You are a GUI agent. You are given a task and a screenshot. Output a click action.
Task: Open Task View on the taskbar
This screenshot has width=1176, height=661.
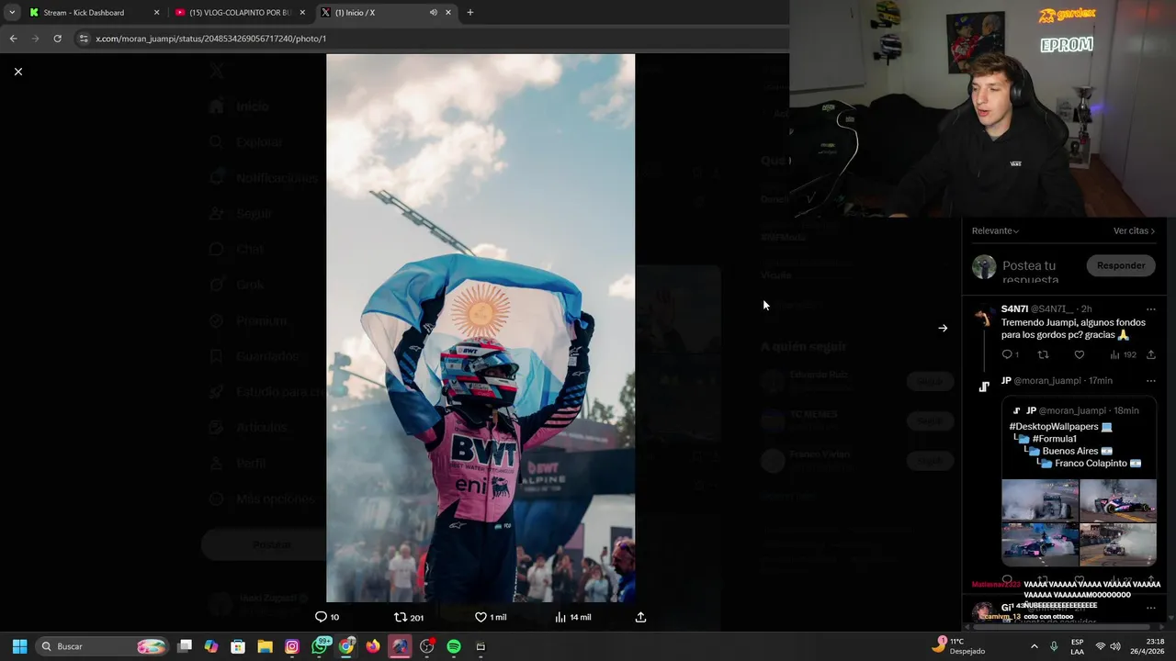185,646
